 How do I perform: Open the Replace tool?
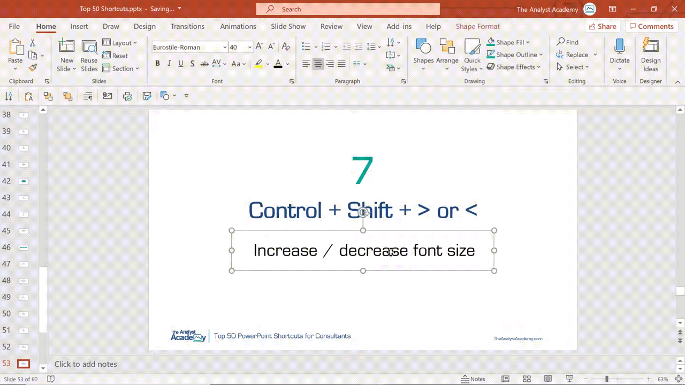(576, 55)
